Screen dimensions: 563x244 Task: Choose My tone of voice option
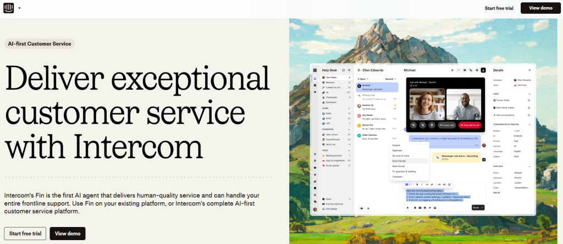[x=410, y=156]
